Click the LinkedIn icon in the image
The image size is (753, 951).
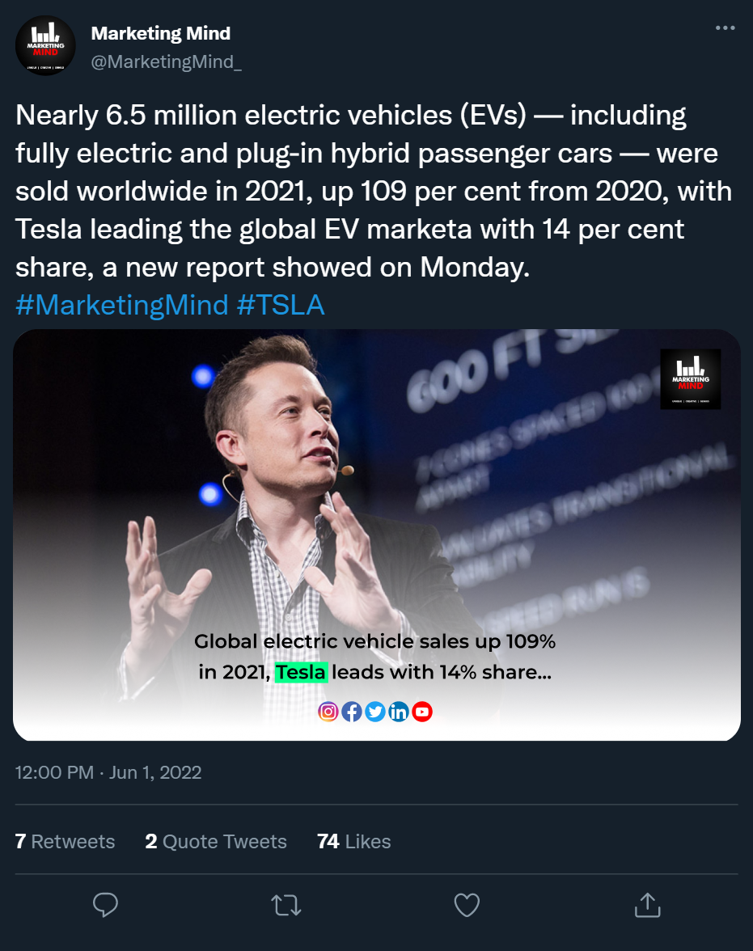399,712
